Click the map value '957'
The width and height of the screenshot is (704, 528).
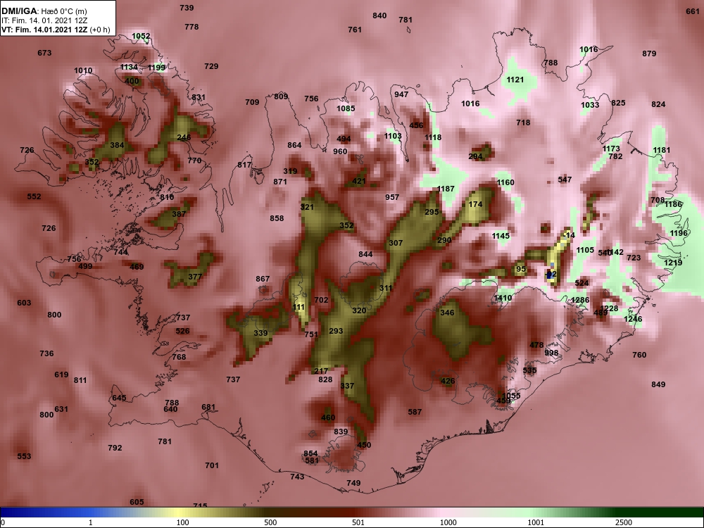[x=392, y=197]
